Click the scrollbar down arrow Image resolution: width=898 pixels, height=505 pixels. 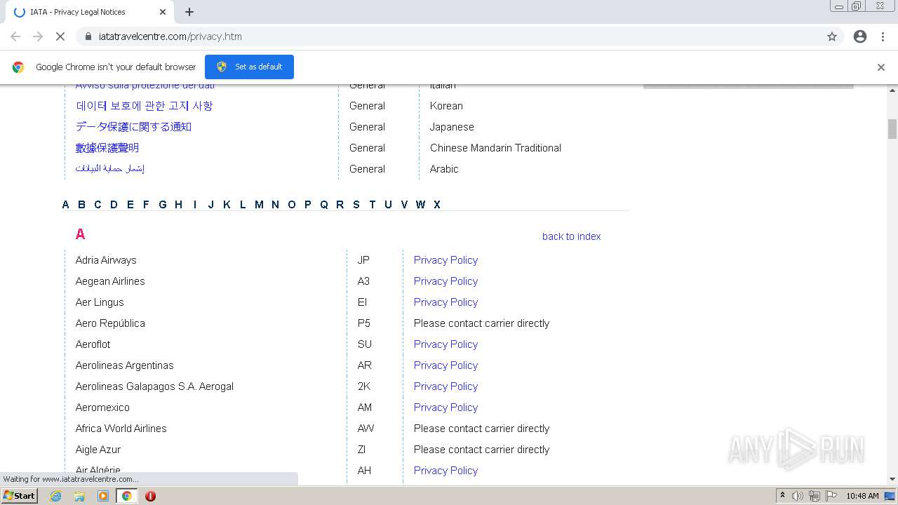click(892, 479)
